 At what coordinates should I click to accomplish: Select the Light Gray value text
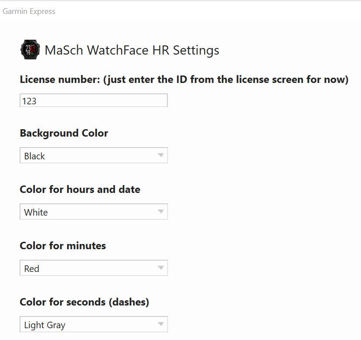[44, 325]
